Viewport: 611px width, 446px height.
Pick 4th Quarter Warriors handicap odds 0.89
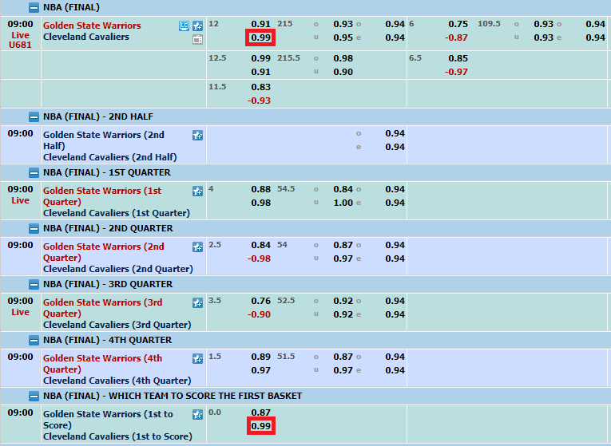point(260,357)
